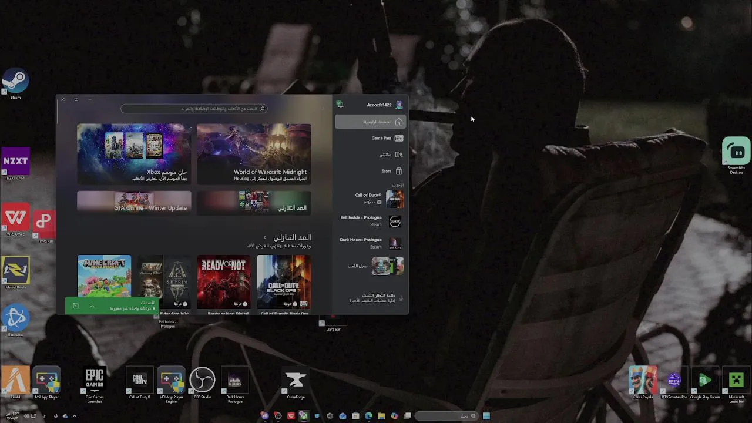The image size is (752, 423).
Task: Open Epic Games Launcher shortcut
Action: click(x=95, y=385)
